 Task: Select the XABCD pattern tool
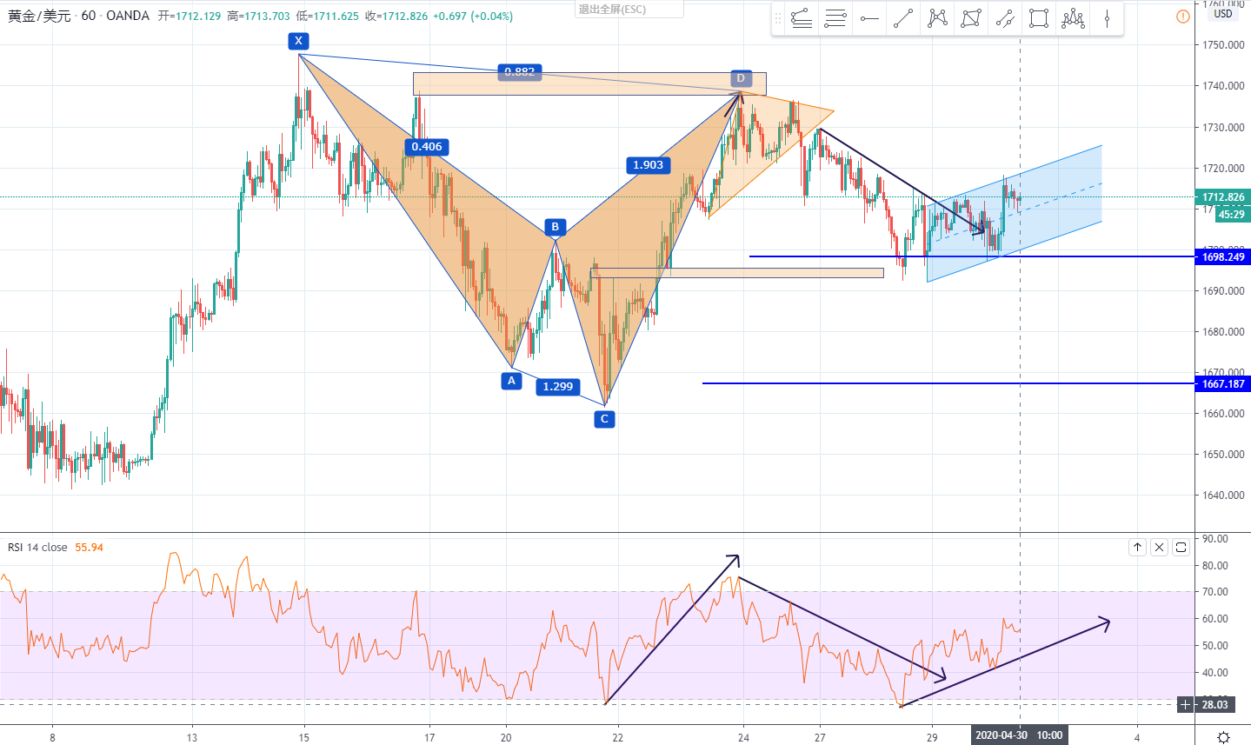pos(937,18)
